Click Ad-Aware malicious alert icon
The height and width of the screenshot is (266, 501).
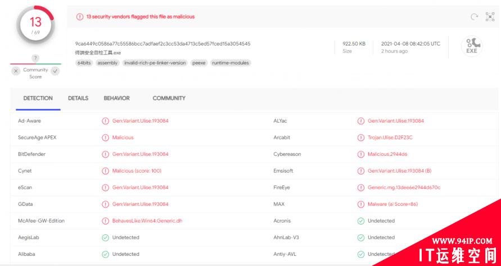[x=105, y=121]
